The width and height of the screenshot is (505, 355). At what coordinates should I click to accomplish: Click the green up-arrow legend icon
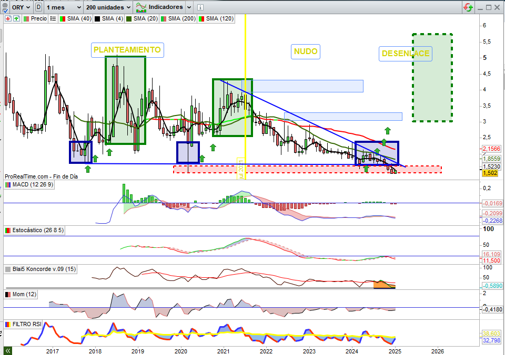[x=16, y=19]
